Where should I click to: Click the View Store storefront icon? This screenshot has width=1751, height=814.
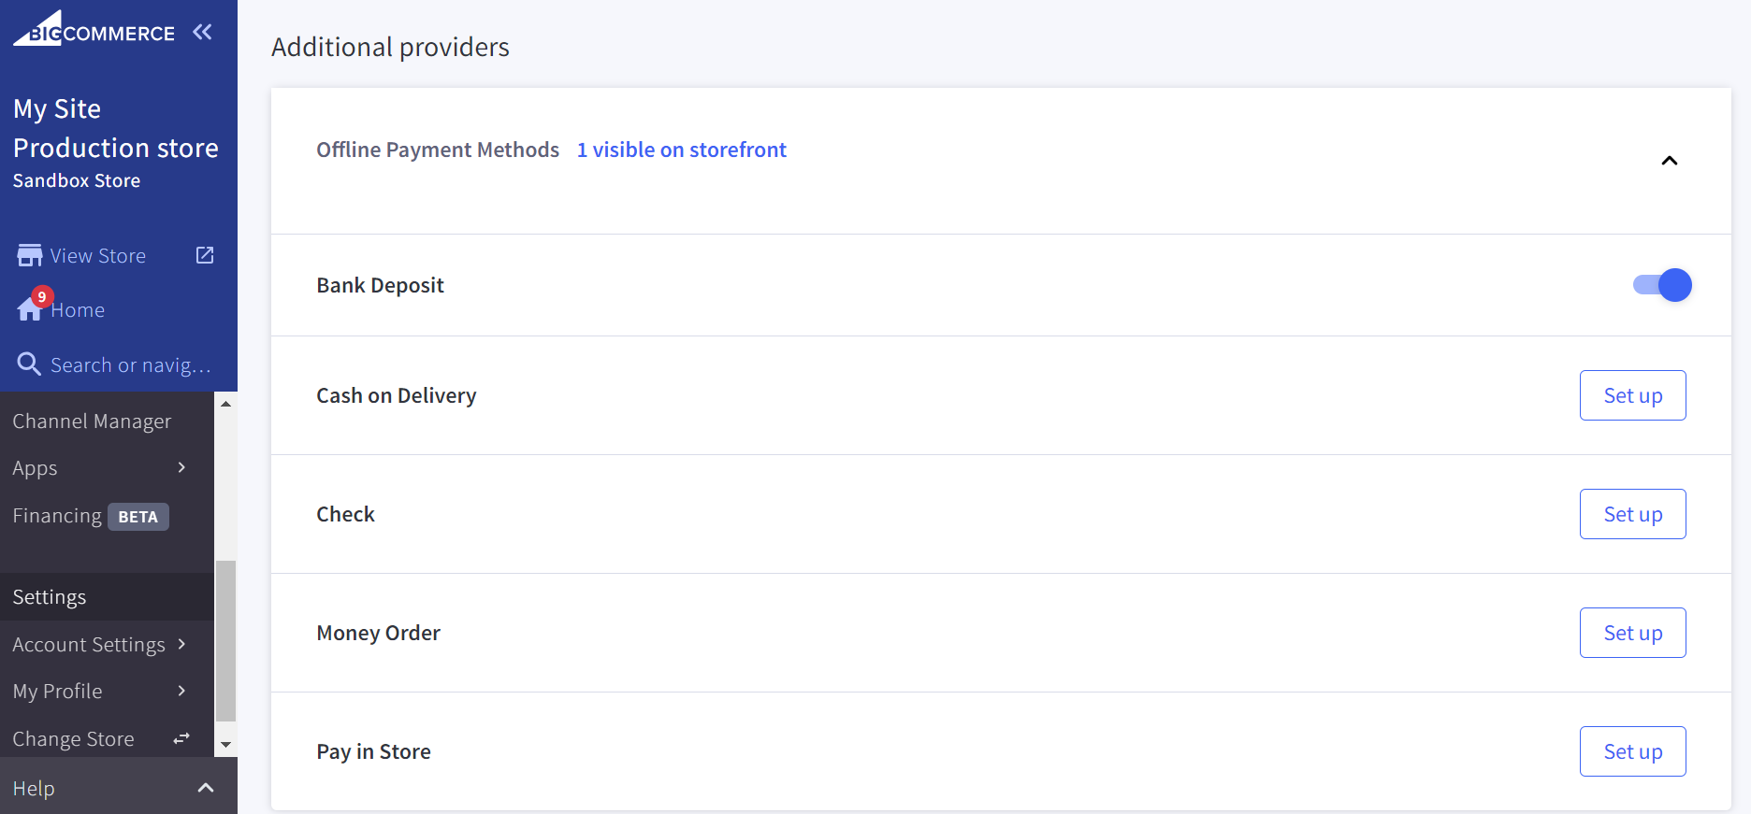(30, 255)
